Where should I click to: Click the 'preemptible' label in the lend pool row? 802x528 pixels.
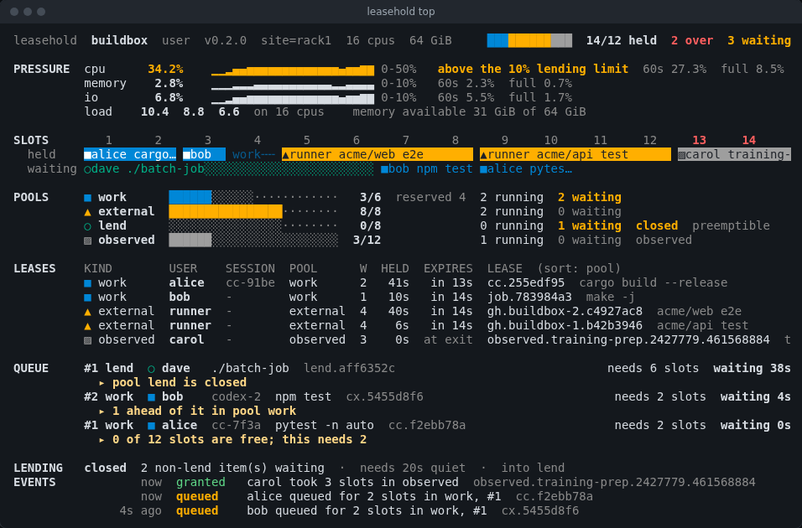(x=731, y=226)
